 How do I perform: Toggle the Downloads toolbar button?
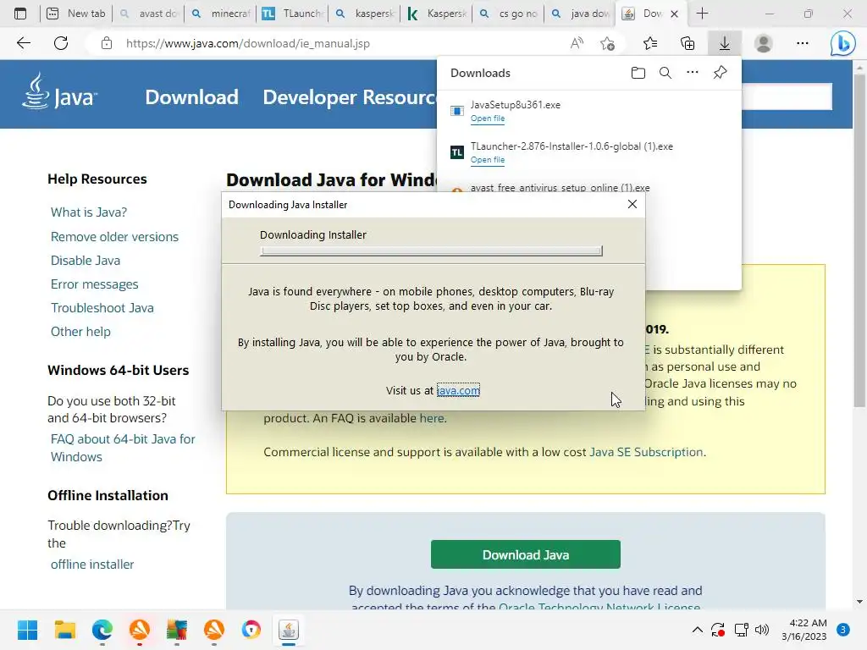coord(725,43)
